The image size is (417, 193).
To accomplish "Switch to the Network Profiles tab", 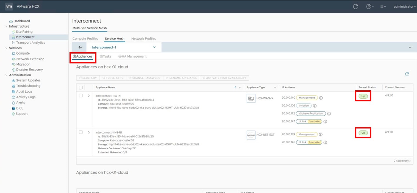I will tap(143, 39).
